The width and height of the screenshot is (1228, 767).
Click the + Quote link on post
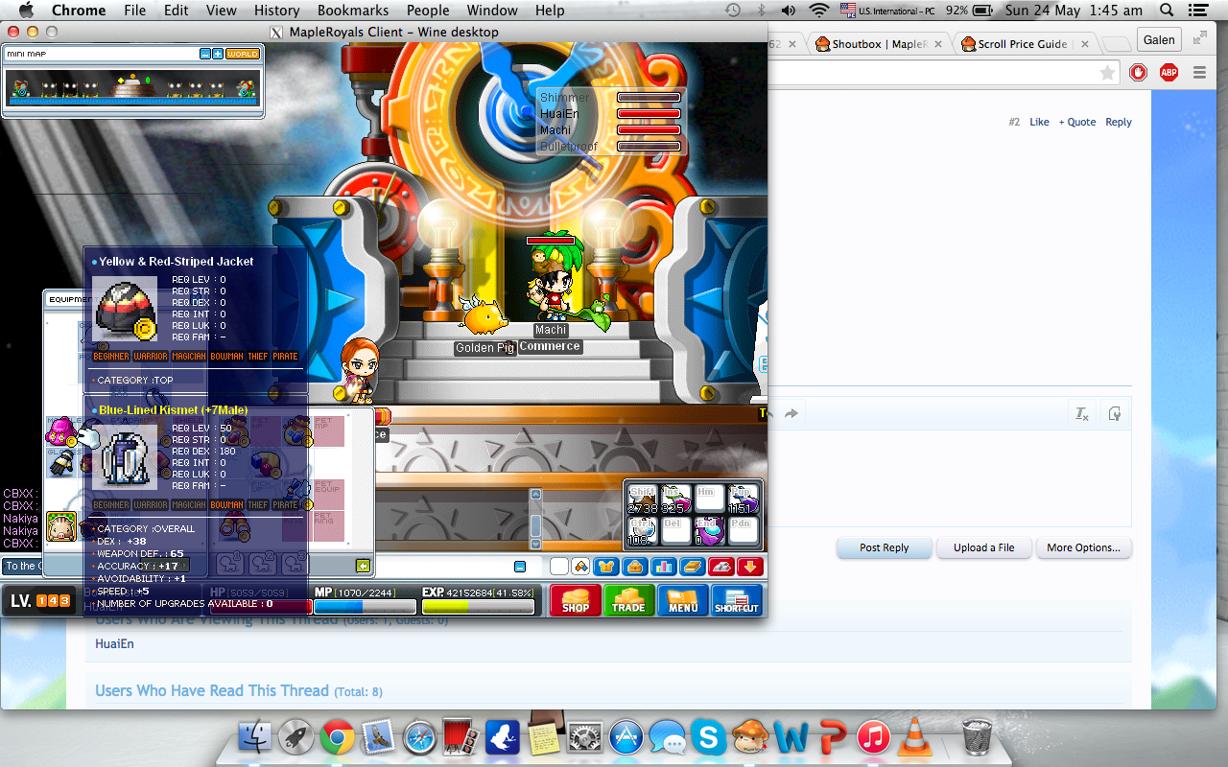[x=1076, y=122]
